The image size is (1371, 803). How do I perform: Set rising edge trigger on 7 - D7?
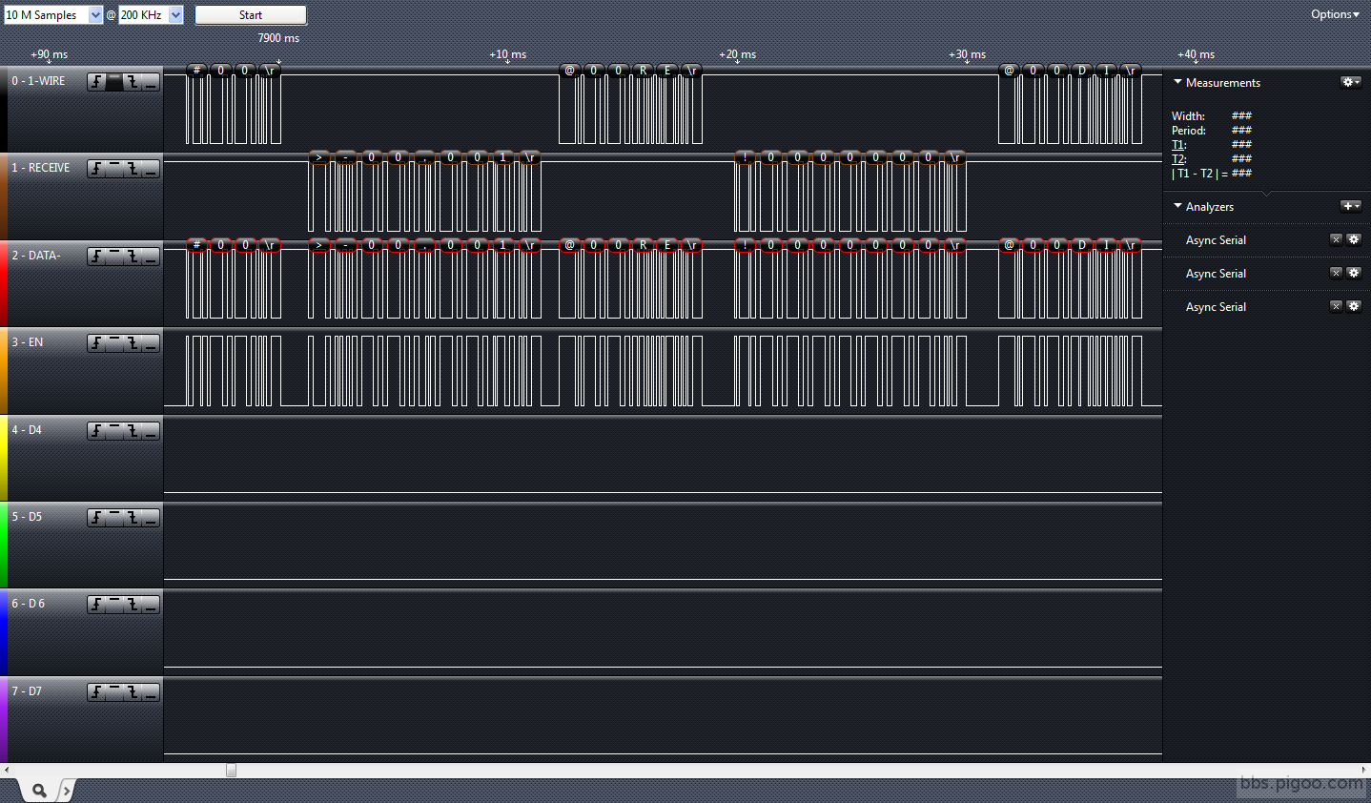coord(96,692)
